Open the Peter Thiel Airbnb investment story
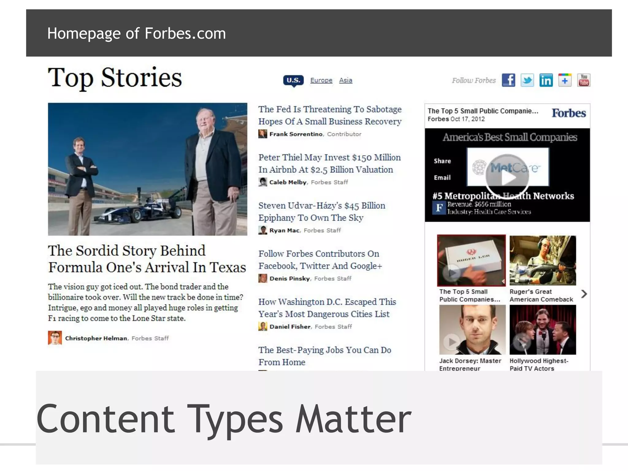The width and height of the screenshot is (628, 471). [330, 163]
